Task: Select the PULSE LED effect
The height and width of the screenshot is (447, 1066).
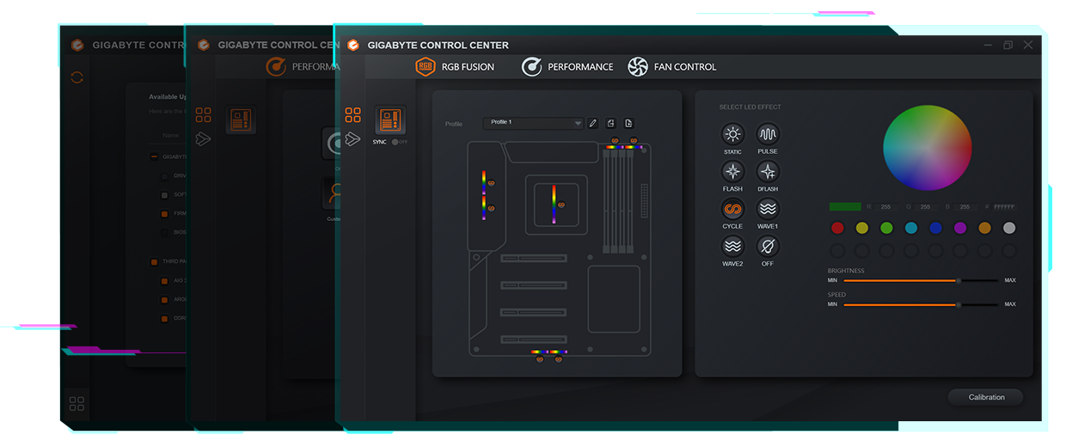Action: (768, 133)
